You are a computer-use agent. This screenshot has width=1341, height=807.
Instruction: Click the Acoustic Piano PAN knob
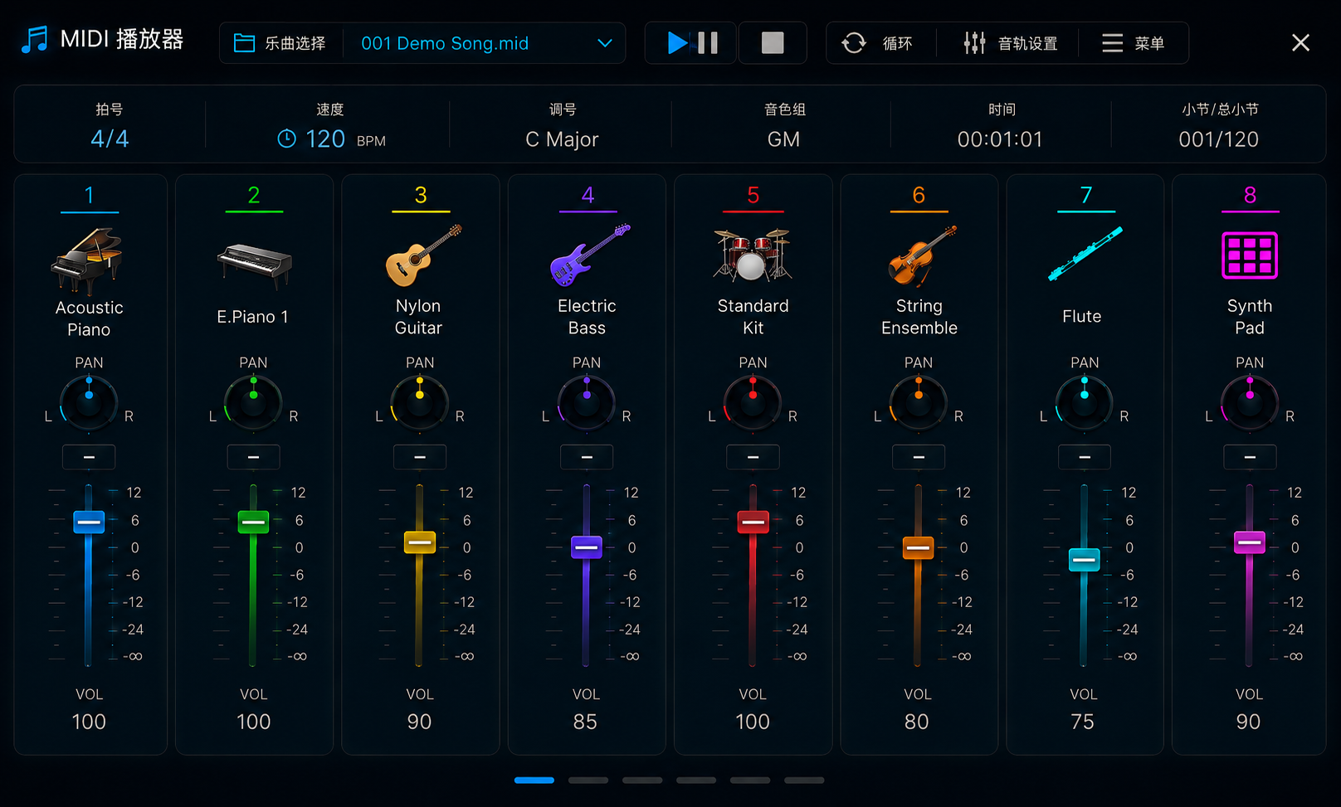coord(89,402)
